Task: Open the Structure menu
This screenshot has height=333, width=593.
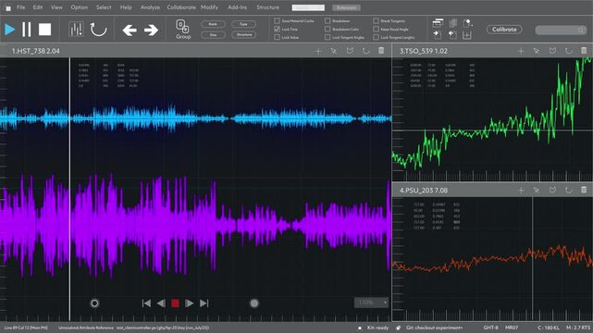Action: (267, 7)
